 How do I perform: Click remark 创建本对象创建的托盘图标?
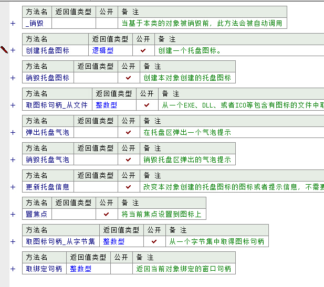(187, 78)
